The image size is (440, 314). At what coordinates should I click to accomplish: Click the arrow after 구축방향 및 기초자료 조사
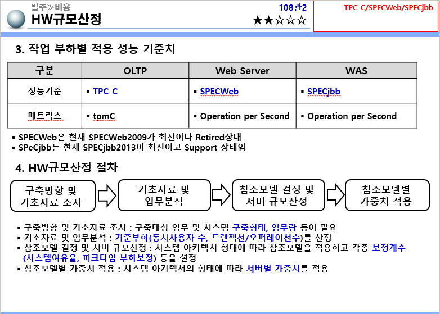[107, 195]
